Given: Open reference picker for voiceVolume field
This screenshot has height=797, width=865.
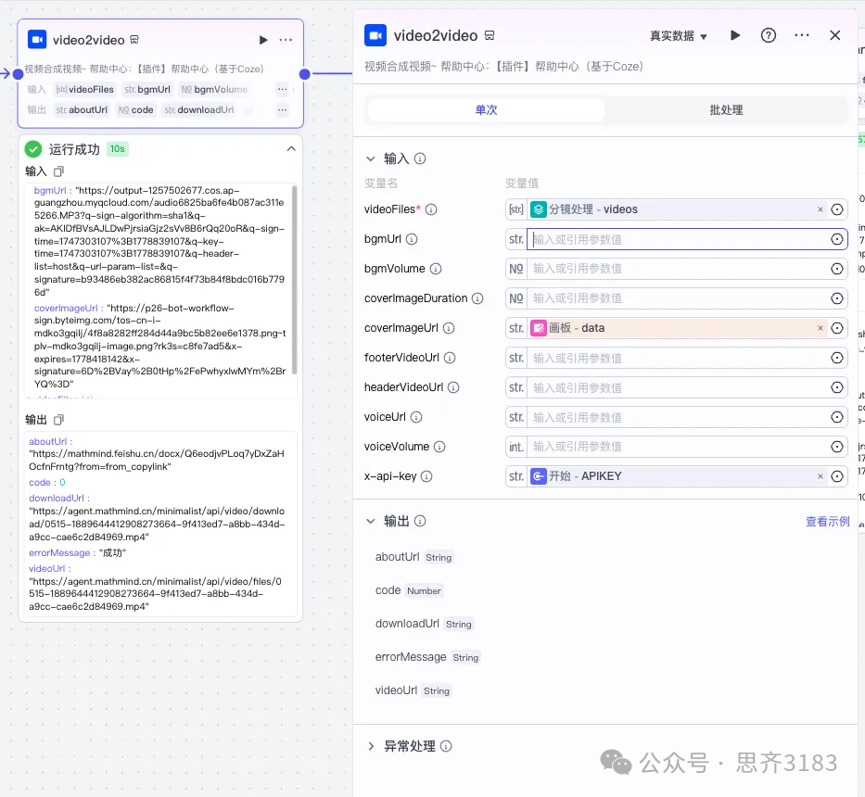Looking at the screenshot, I should coord(837,447).
